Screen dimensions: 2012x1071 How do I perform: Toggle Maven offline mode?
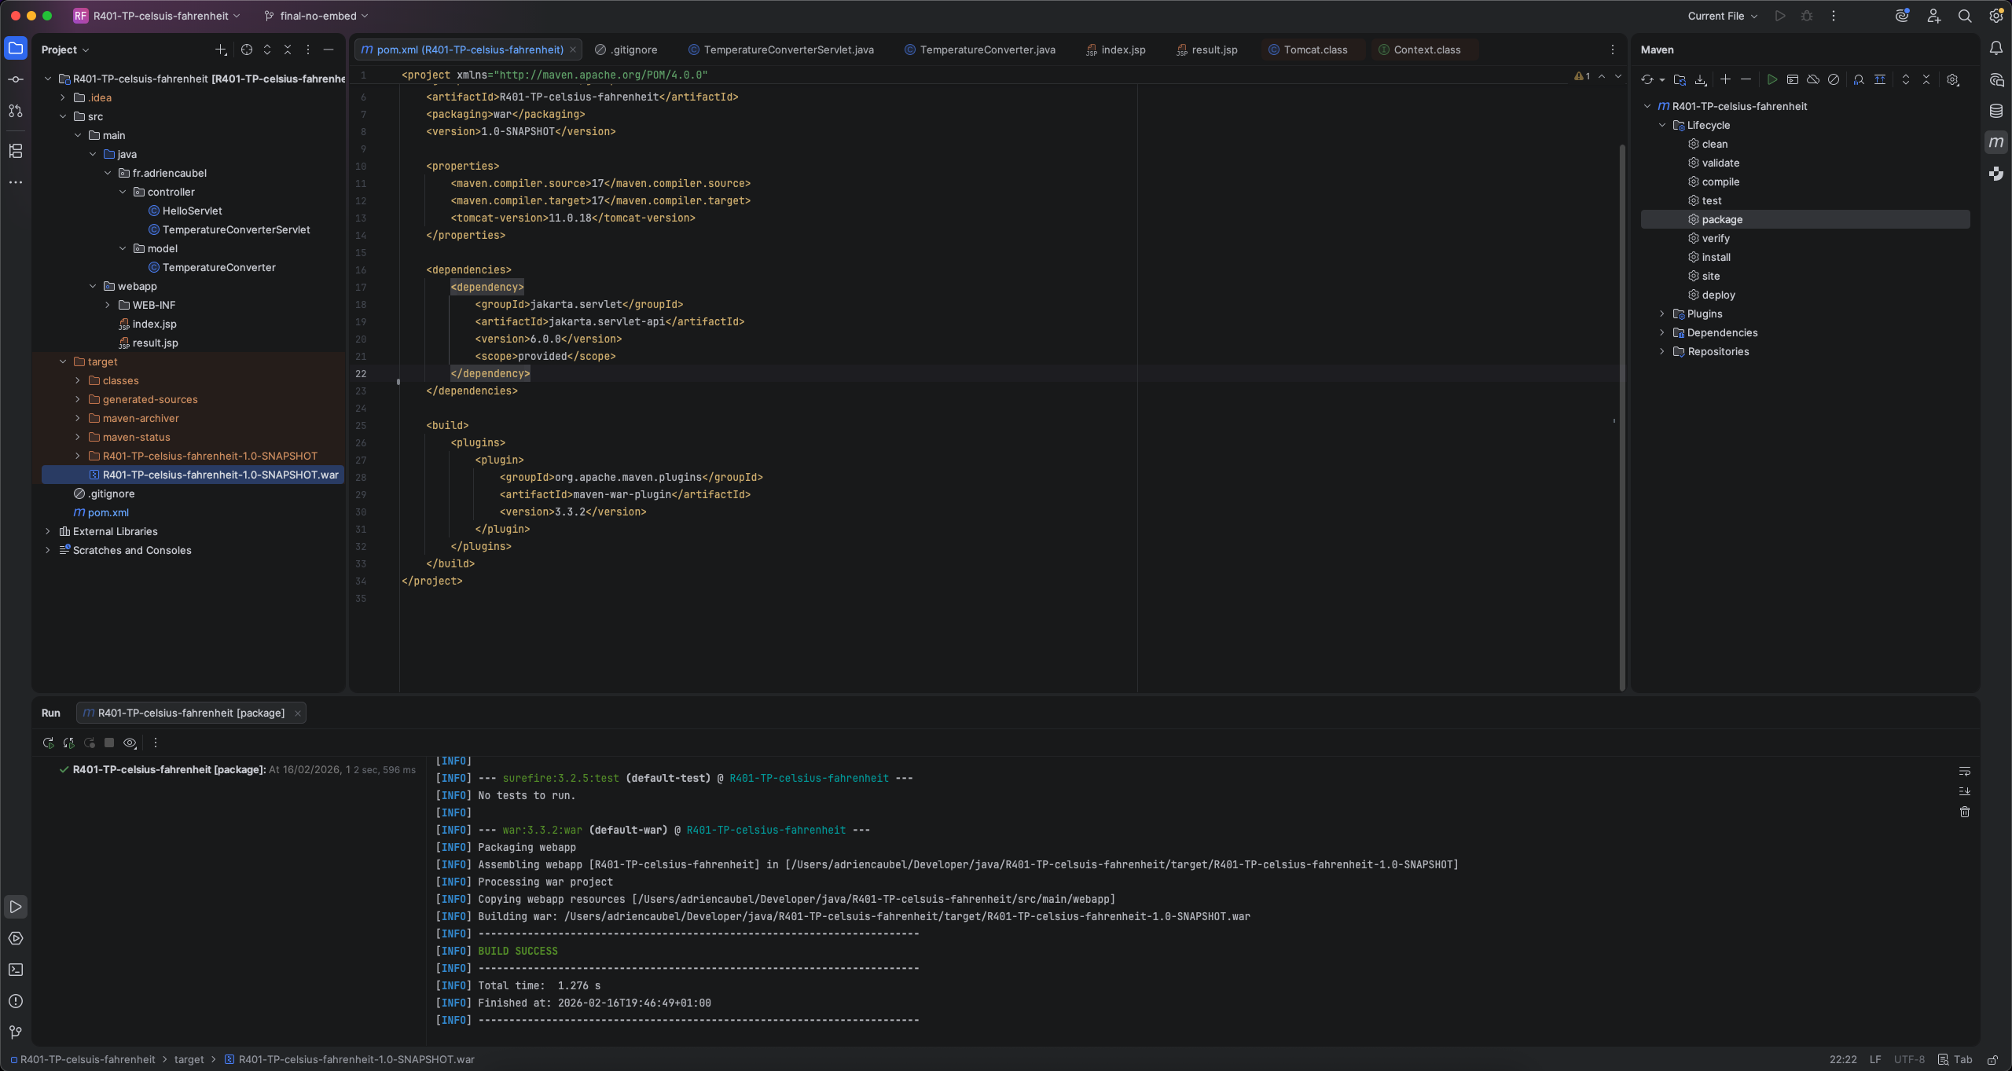(1813, 79)
